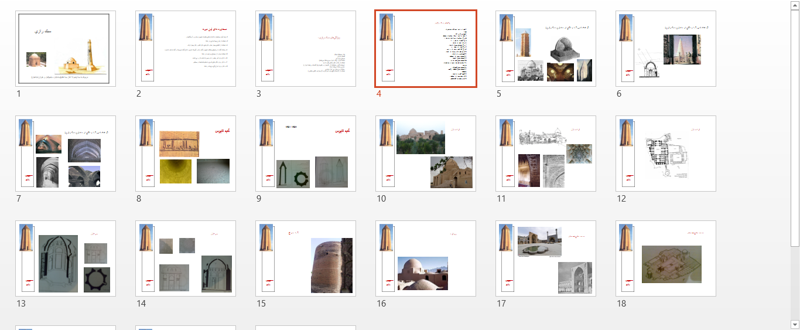Click slide number label 3

pos(259,94)
